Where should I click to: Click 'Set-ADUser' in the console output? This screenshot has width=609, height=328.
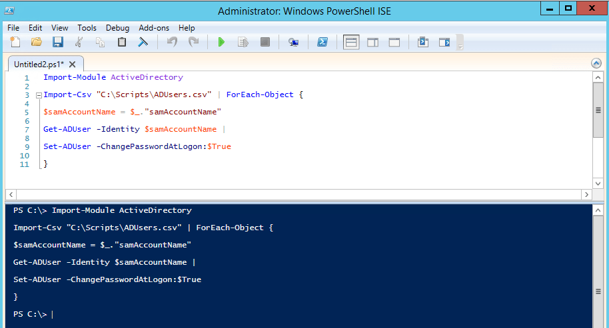coord(37,279)
